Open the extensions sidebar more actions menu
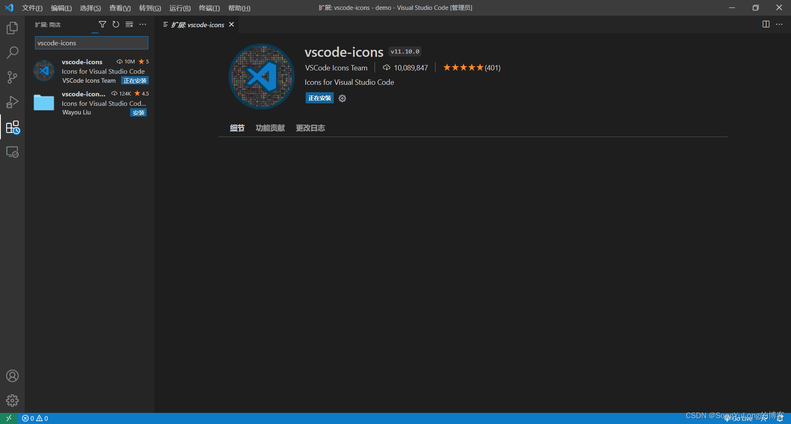The width and height of the screenshot is (791, 424). pos(143,25)
